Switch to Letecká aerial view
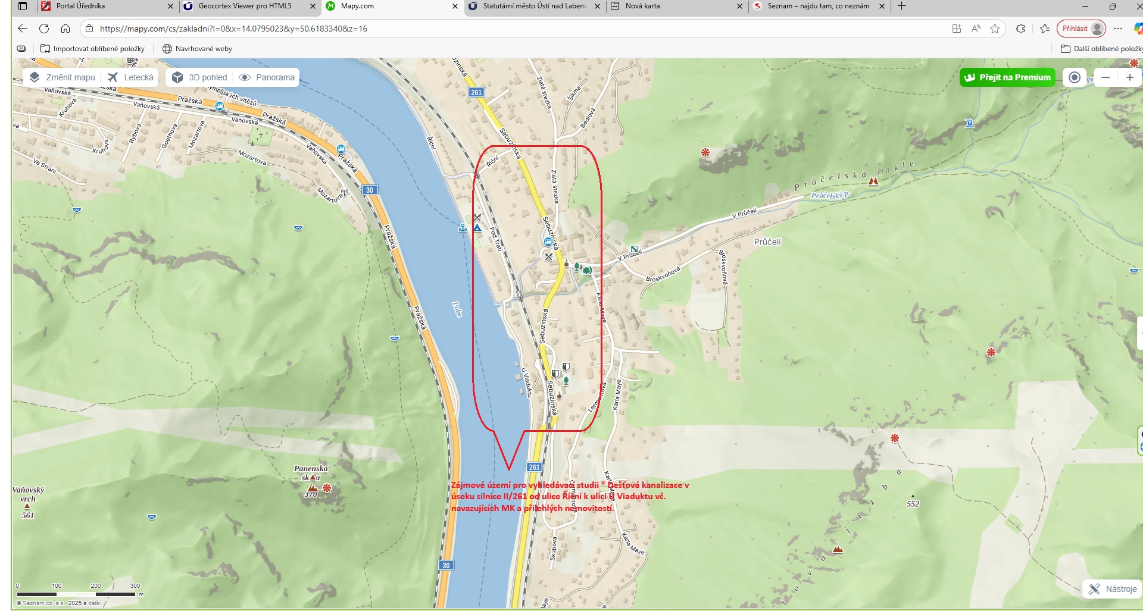The image size is (1143, 614). [131, 77]
